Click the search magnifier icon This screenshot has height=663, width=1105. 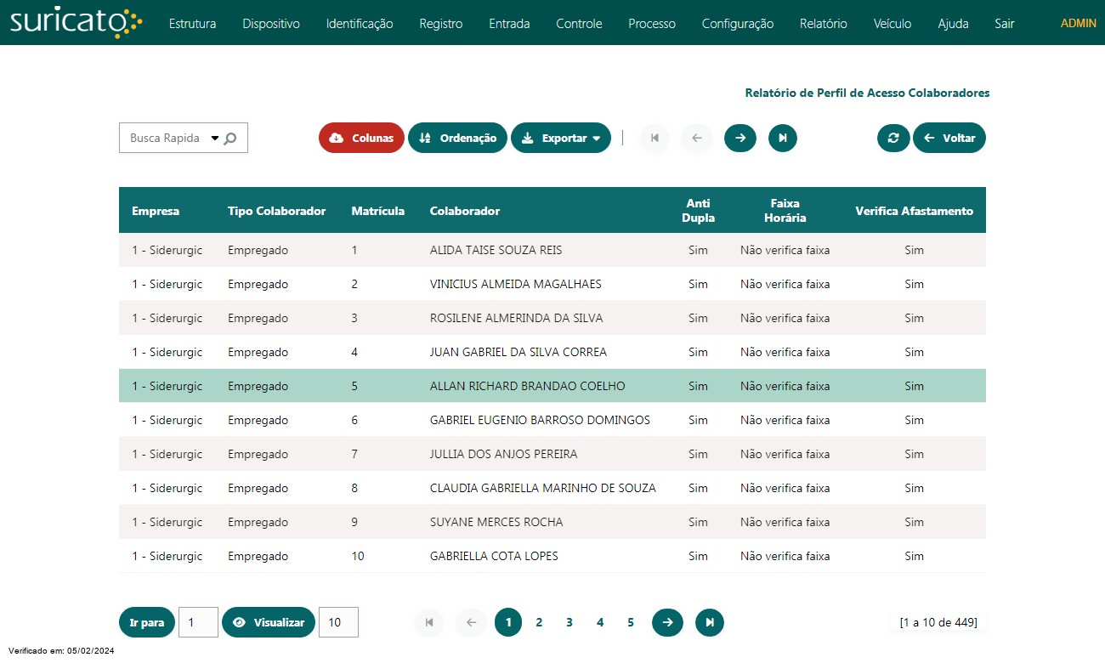(x=230, y=139)
